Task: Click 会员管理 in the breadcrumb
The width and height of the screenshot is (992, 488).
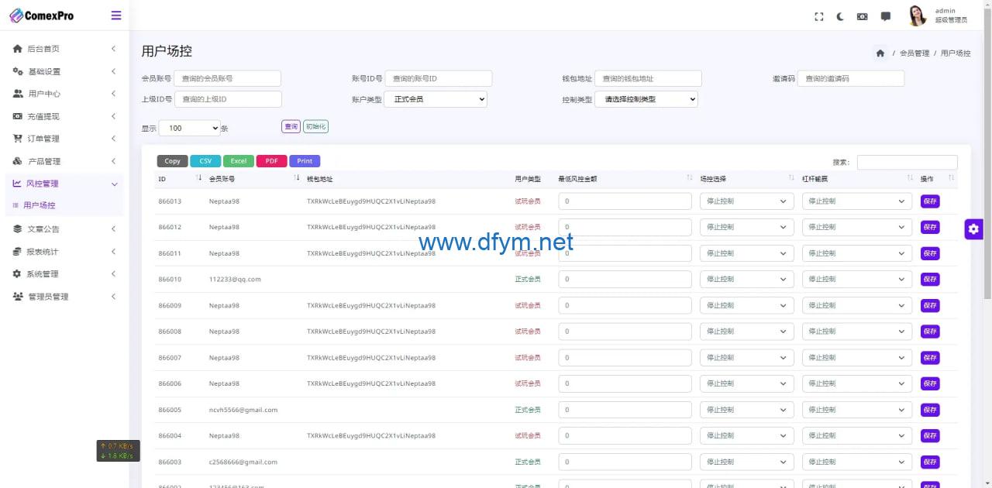Action: pos(914,53)
